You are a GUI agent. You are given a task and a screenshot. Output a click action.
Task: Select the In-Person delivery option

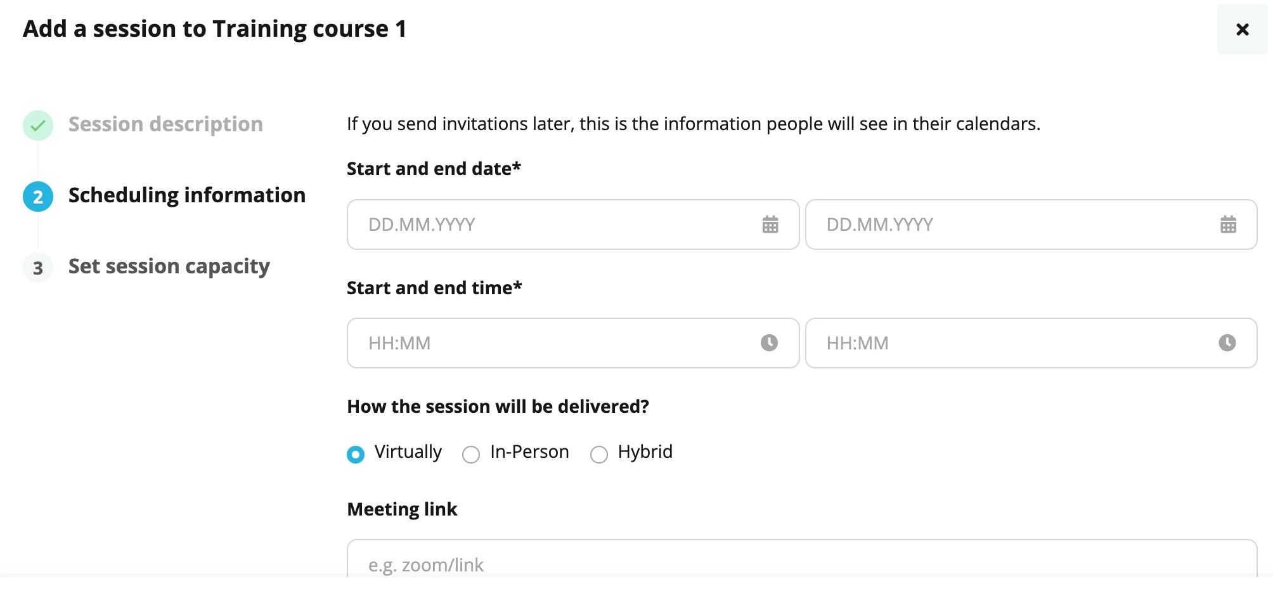tap(471, 455)
